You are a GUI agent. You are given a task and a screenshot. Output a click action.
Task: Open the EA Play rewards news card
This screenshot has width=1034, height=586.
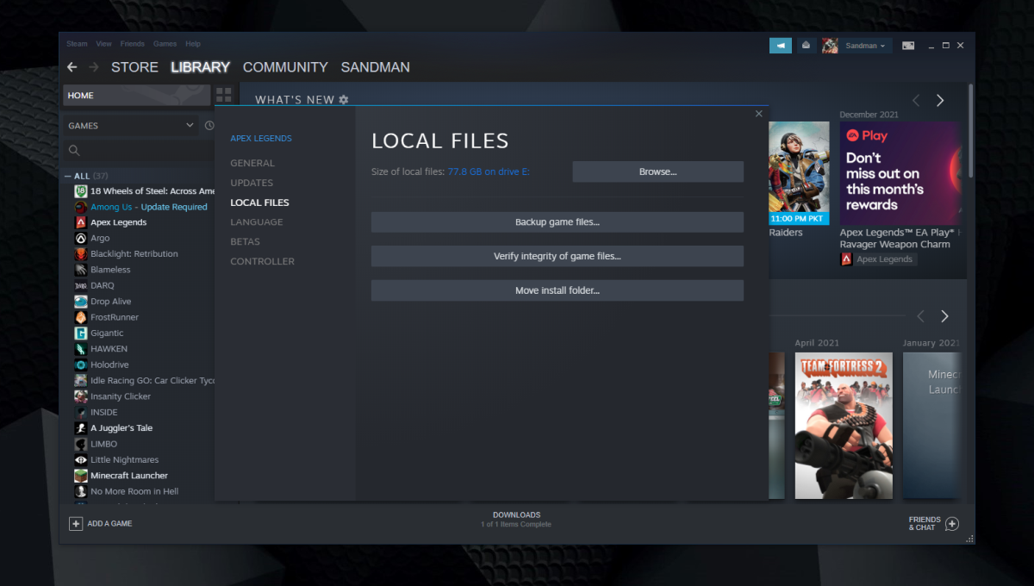click(900, 173)
